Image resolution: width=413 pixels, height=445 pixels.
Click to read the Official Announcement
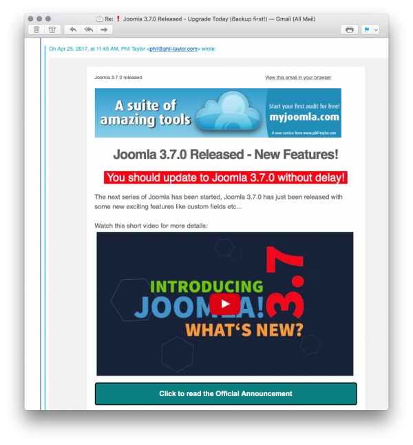[226, 393]
